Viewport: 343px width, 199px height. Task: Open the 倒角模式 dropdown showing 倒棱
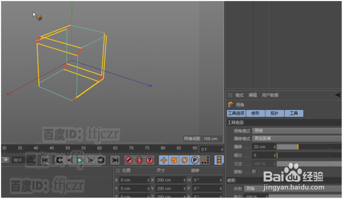297,130
